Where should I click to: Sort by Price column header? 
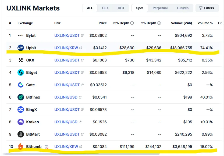click(x=102, y=23)
